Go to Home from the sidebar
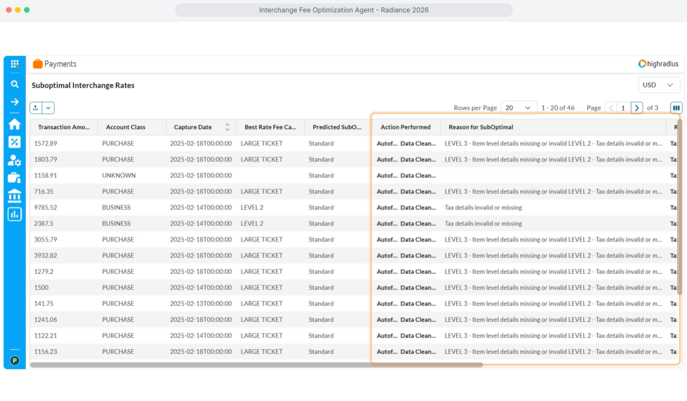 [x=14, y=124]
